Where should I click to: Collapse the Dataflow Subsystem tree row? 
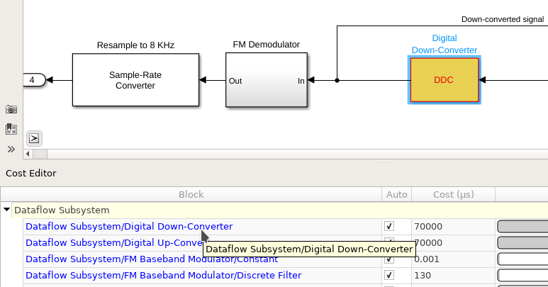pos(6,210)
